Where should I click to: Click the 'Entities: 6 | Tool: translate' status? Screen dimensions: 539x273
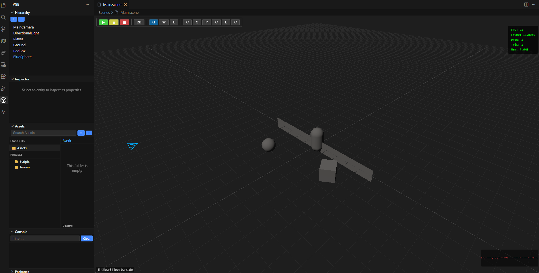point(115,270)
